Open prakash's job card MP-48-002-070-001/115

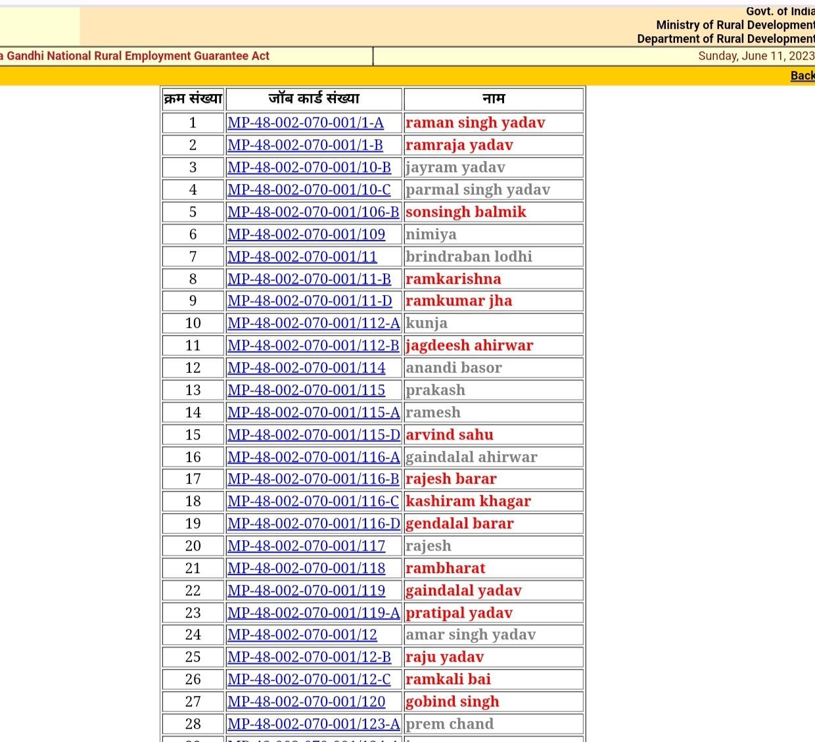point(306,390)
